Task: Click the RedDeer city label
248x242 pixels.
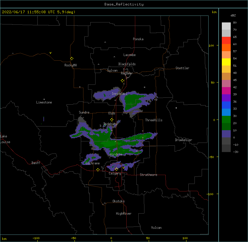Action: tap(127, 73)
